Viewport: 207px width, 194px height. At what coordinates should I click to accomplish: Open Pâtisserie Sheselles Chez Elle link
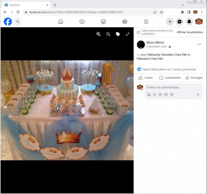[x=167, y=55]
